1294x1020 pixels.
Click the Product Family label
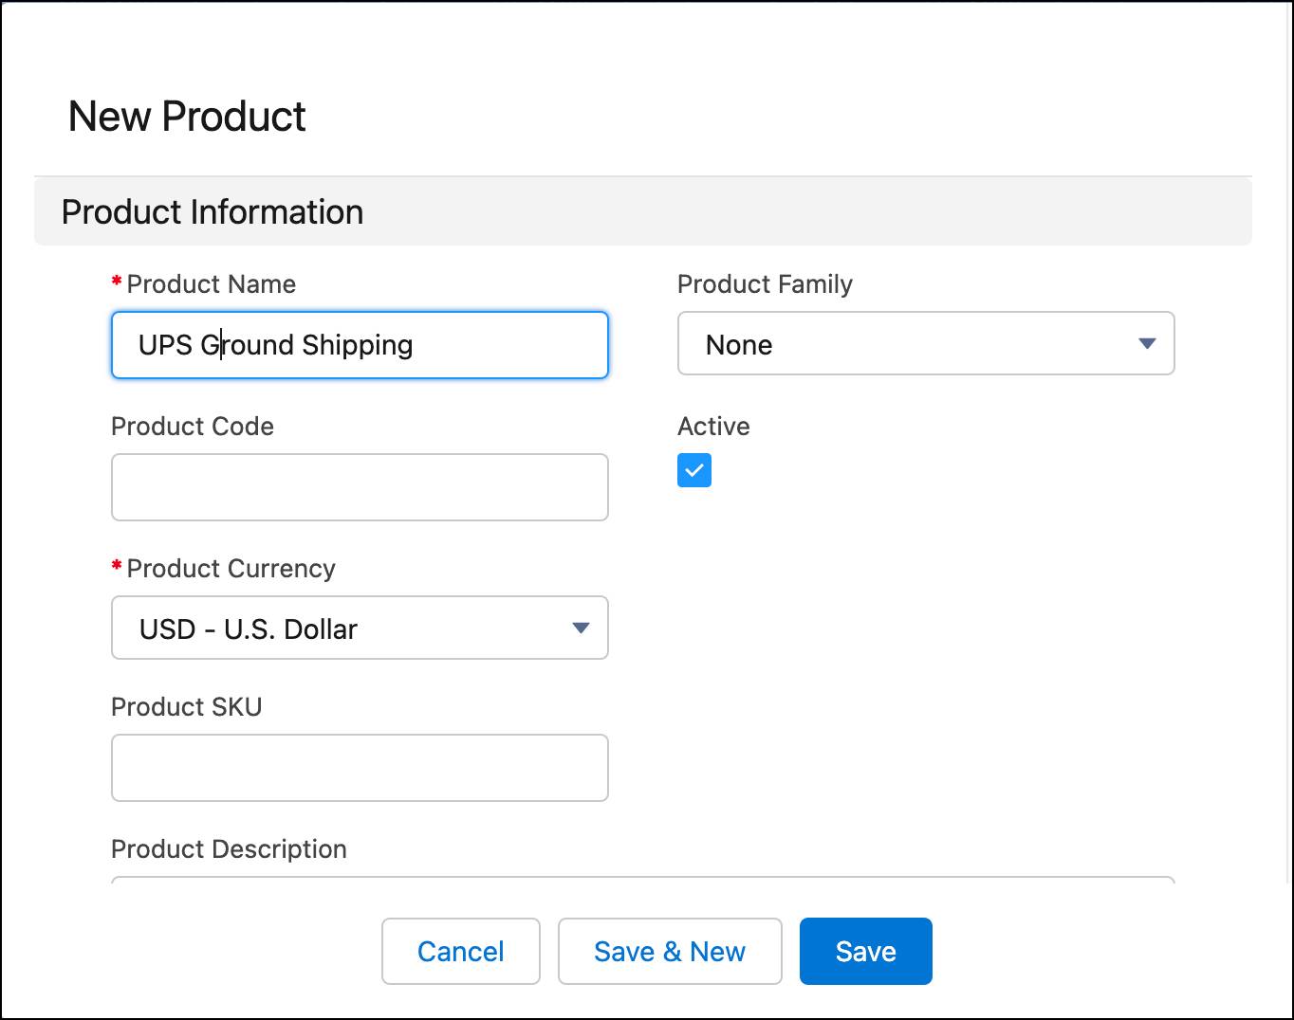pyautogui.click(x=765, y=284)
